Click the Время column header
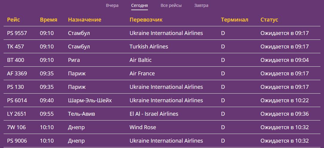The width and height of the screenshot is (324, 148). pyautogui.click(x=48, y=20)
